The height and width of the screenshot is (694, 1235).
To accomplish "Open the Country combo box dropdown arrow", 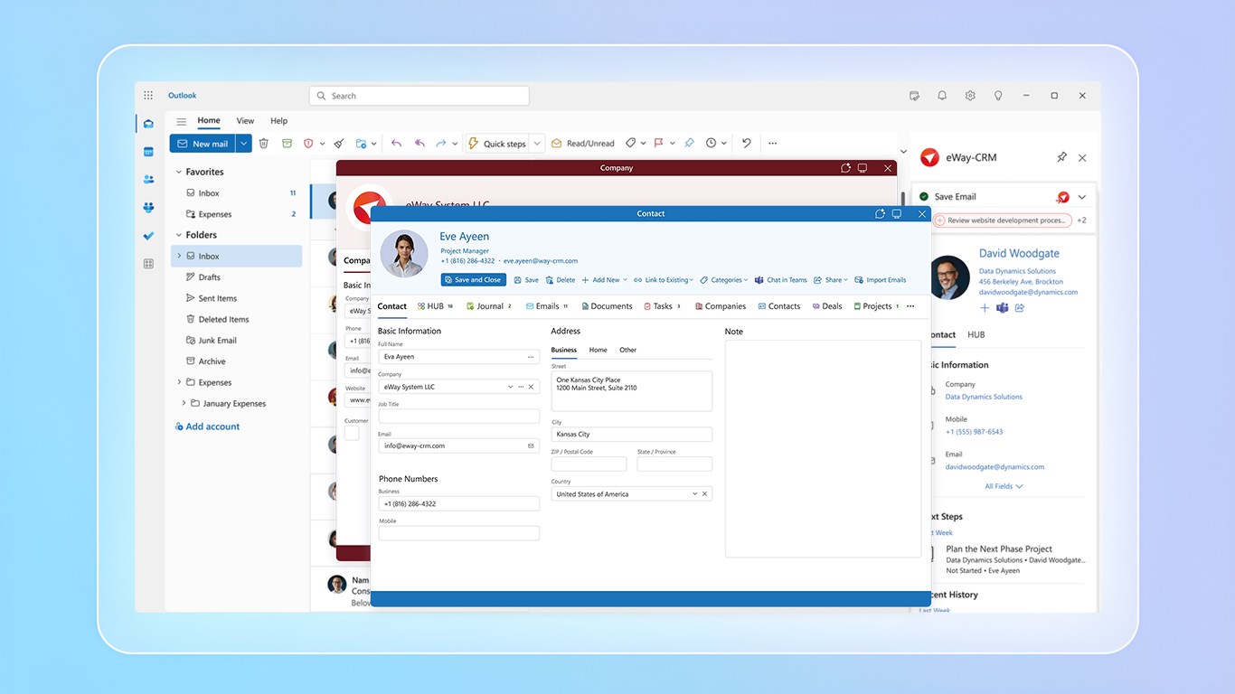I will (x=694, y=494).
